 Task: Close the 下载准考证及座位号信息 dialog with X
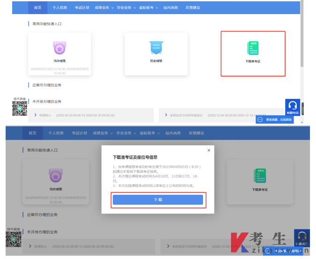209,150
